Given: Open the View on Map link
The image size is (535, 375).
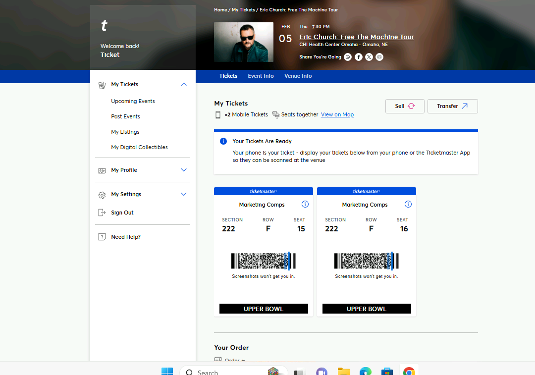Looking at the screenshot, I should pyautogui.click(x=337, y=114).
